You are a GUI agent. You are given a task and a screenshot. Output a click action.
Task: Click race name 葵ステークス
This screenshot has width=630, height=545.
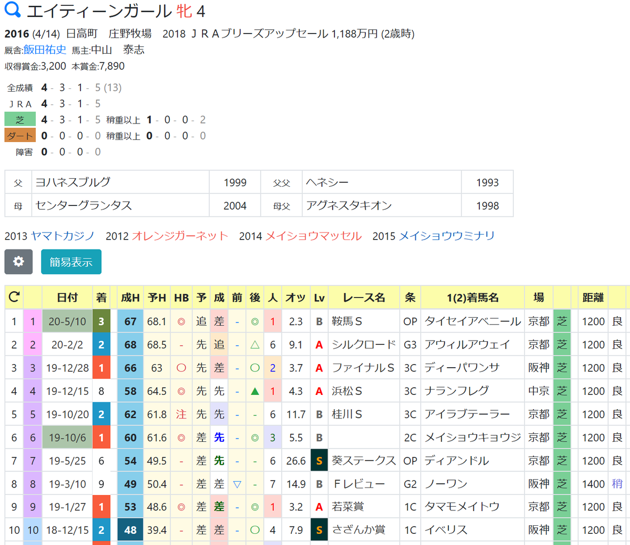click(x=364, y=461)
